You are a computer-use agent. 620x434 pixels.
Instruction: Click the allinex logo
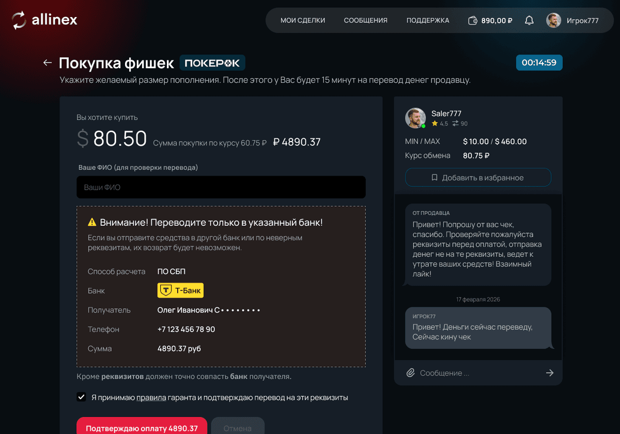(x=44, y=20)
